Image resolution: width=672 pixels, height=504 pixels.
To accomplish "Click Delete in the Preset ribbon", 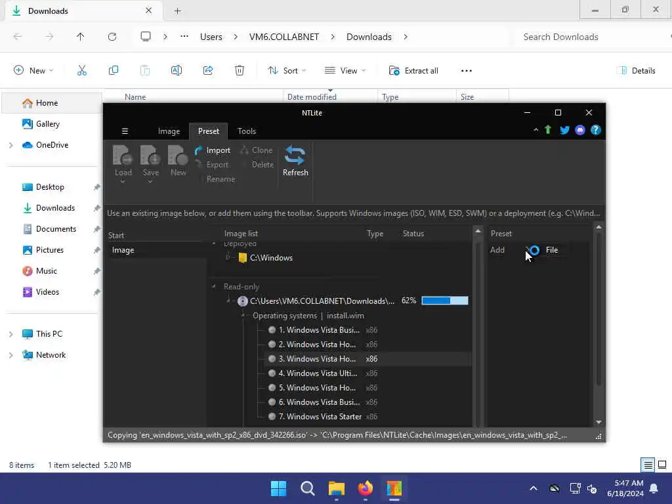I will coord(262,165).
